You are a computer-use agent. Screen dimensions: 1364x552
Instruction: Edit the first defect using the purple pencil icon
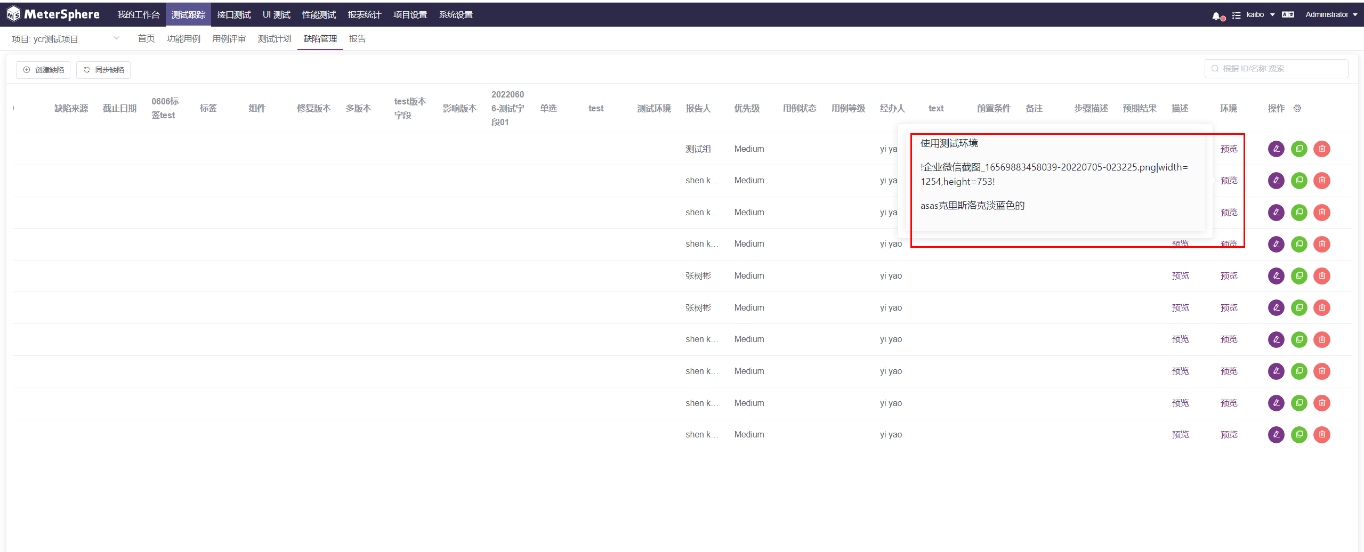coord(1277,149)
